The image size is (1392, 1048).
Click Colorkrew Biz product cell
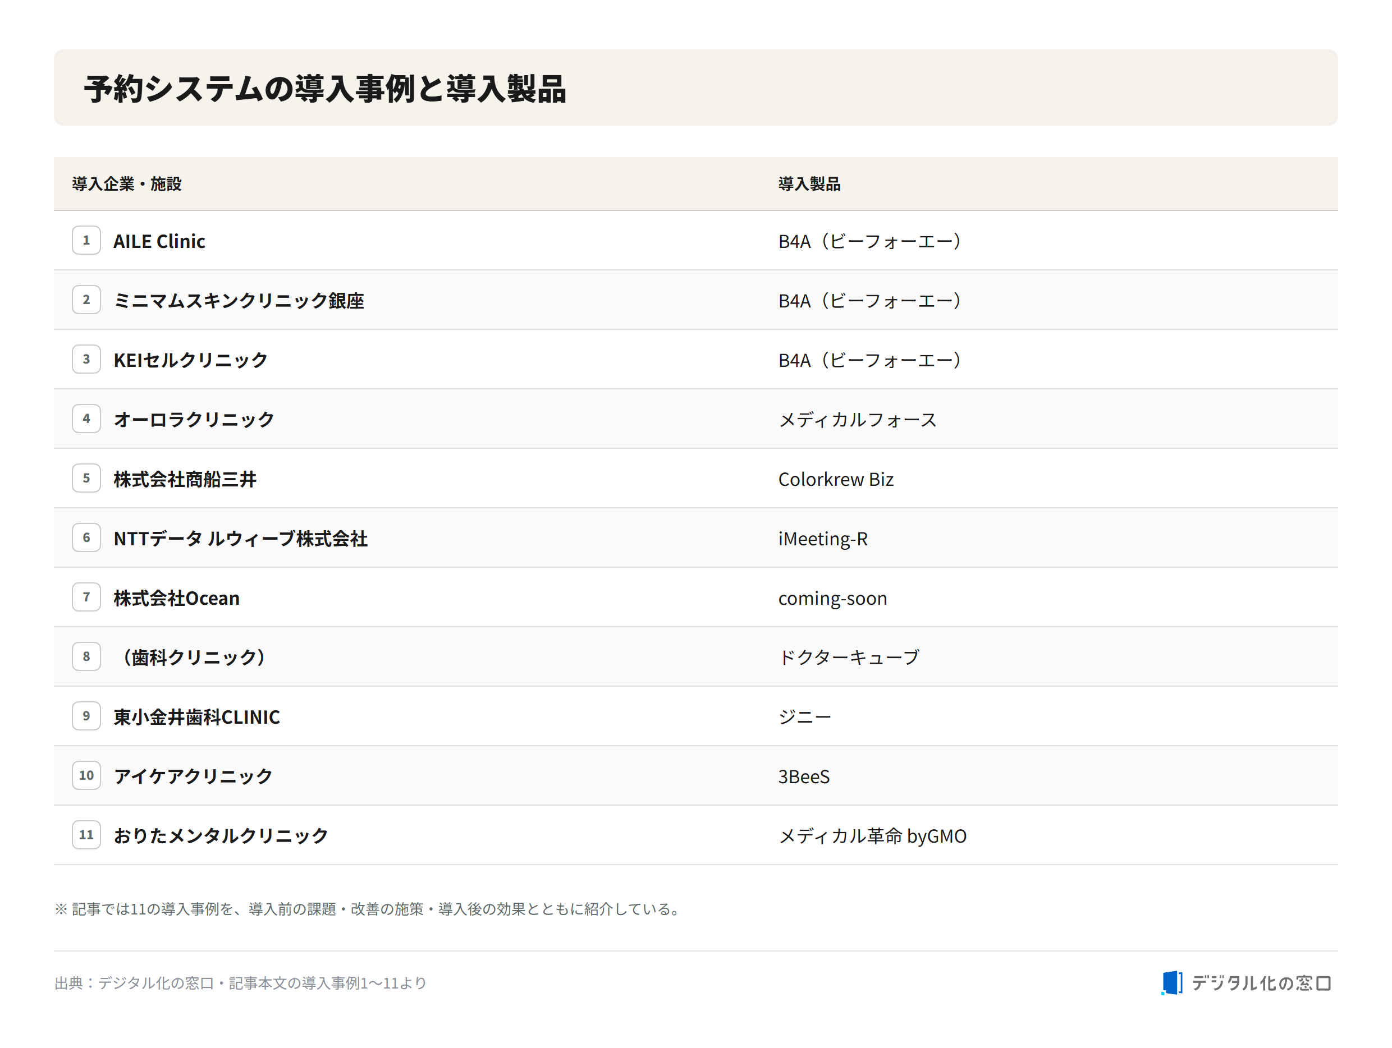point(836,479)
